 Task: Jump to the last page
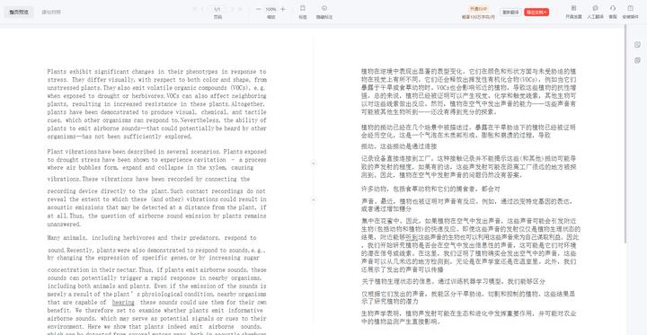click(240, 9)
